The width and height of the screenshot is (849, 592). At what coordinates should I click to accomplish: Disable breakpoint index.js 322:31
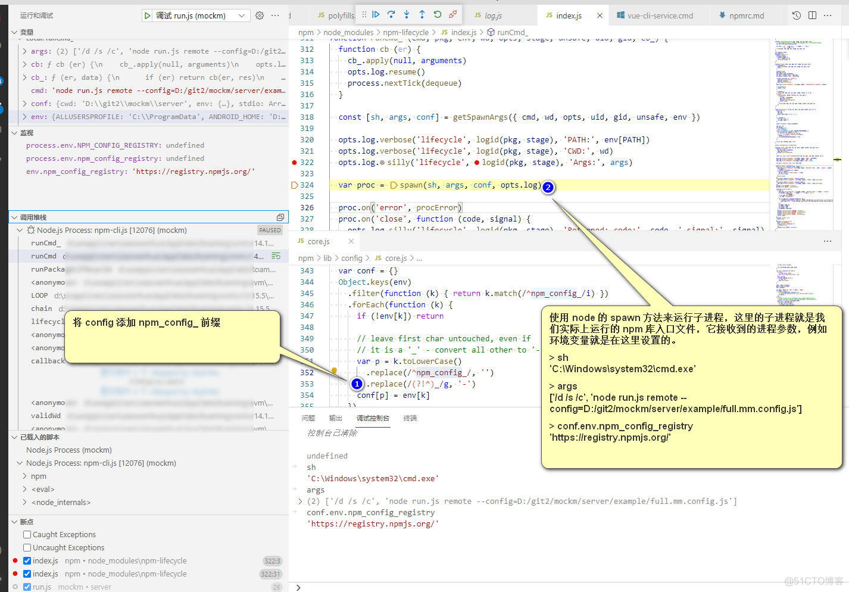(x=27, y=574)
